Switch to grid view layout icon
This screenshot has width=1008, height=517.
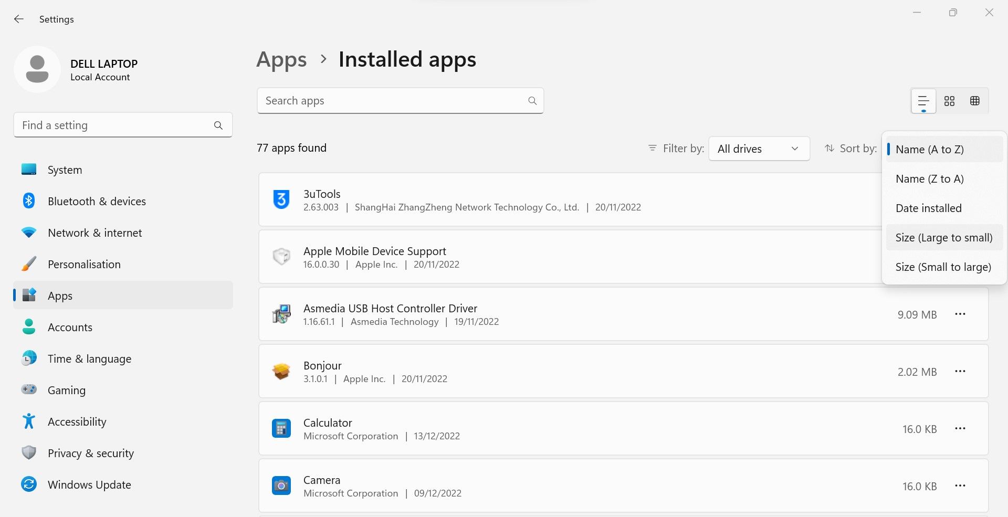(949, 101)
